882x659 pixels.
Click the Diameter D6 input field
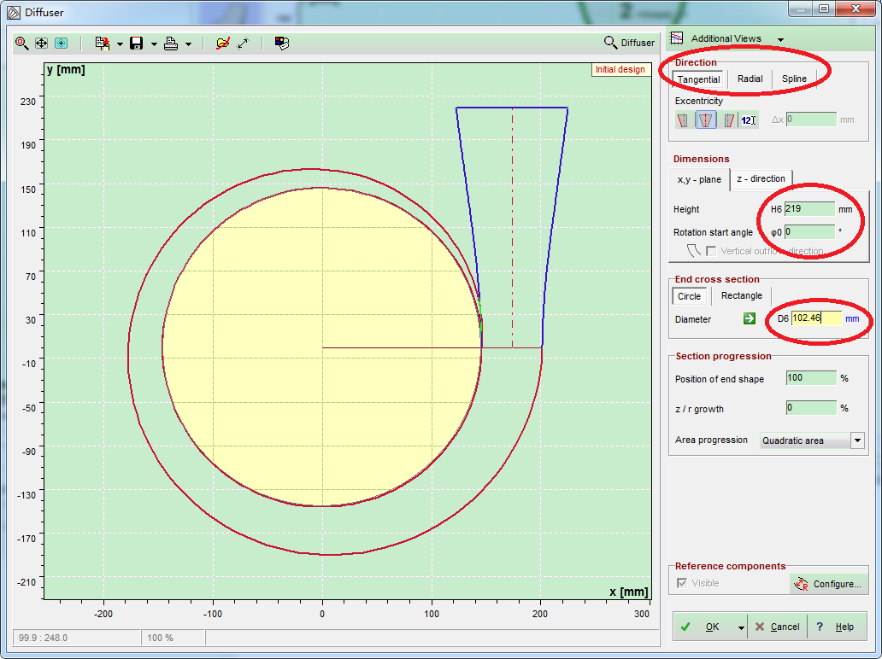click(816, 318)
